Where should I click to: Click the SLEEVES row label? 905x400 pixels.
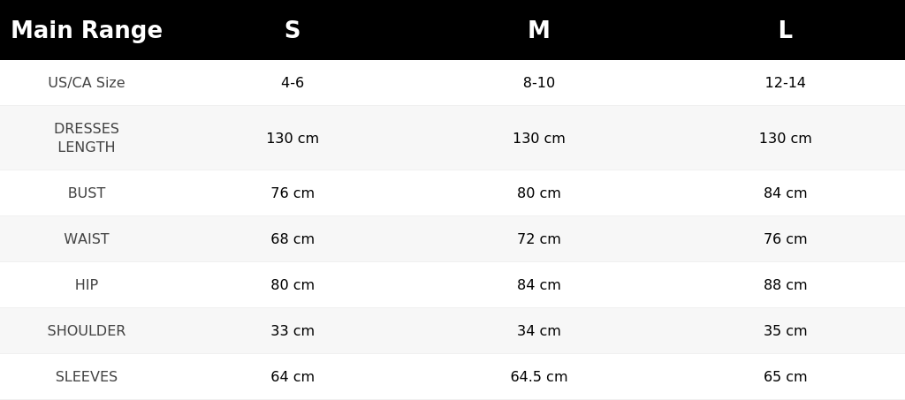87,377
